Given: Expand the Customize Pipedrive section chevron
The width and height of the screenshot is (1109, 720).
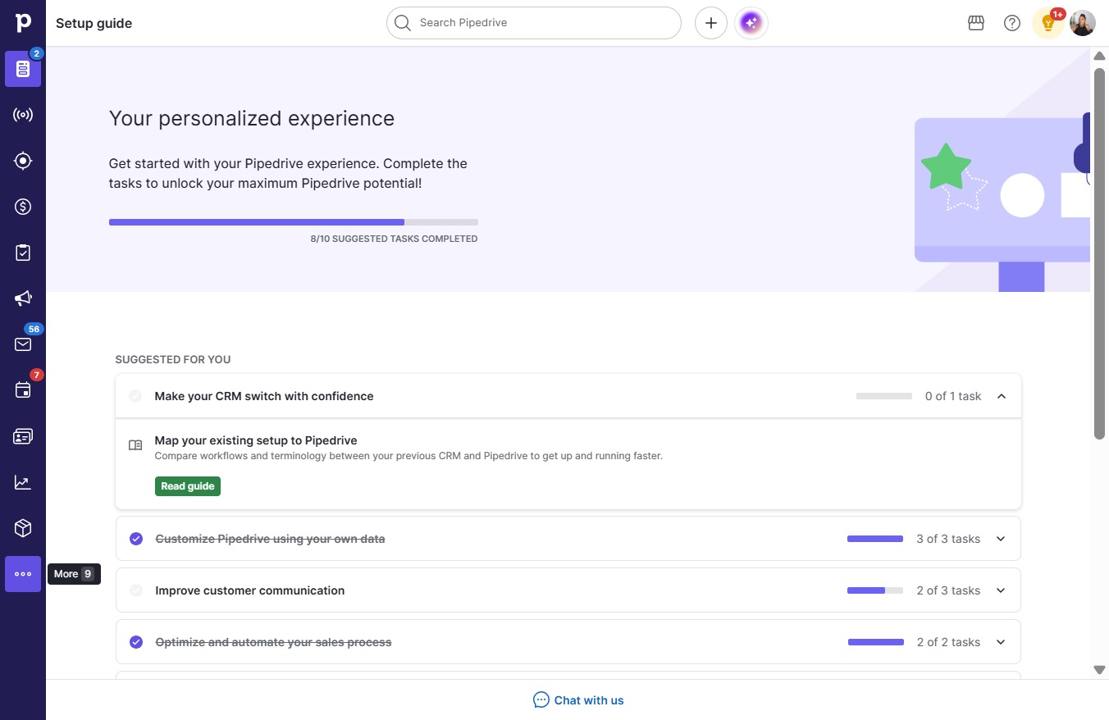Looking at the screenshot, I should (x=1001, y=539).
